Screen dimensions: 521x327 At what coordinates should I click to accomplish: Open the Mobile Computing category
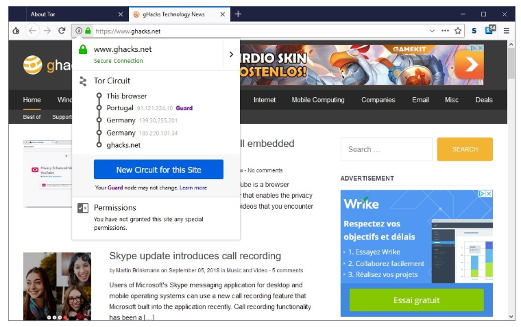tap(318, 100)
